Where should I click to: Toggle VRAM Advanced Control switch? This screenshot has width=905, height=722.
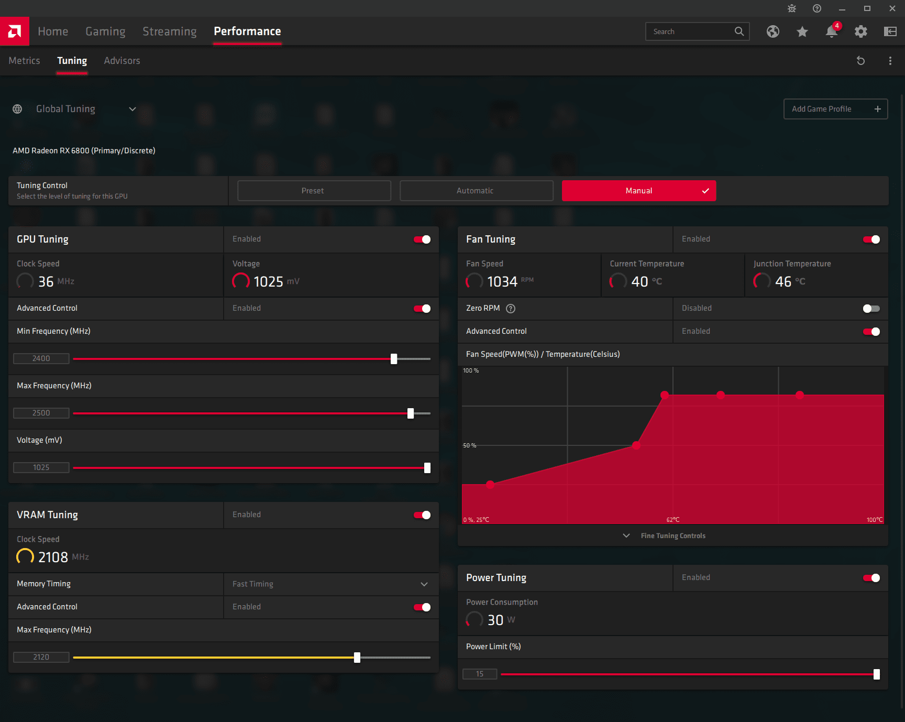[422, 607]
